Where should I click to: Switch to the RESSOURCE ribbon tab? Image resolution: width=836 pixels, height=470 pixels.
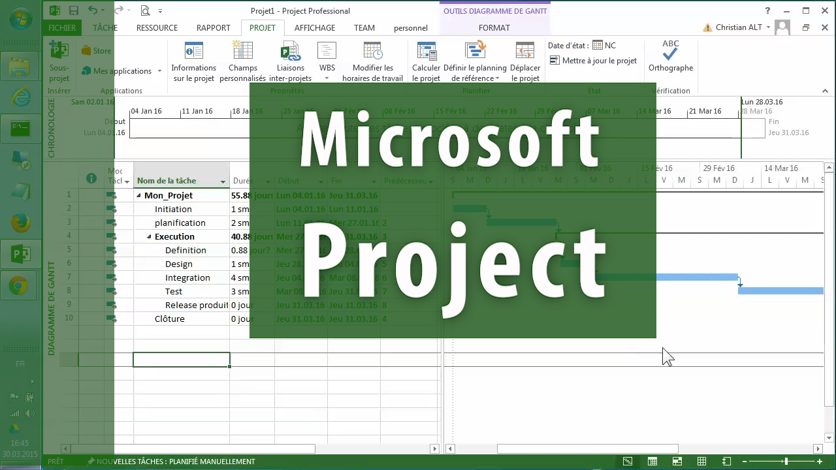[x=157, y=28]
